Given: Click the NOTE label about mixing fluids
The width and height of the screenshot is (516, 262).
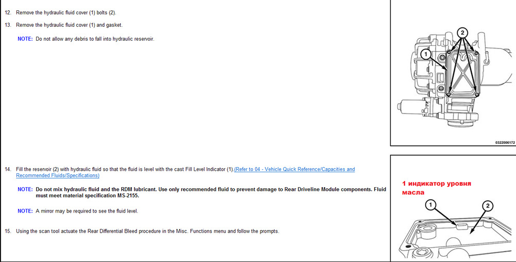Looking at the screenshot, I should pyautogui.click(x=25, y=189).
